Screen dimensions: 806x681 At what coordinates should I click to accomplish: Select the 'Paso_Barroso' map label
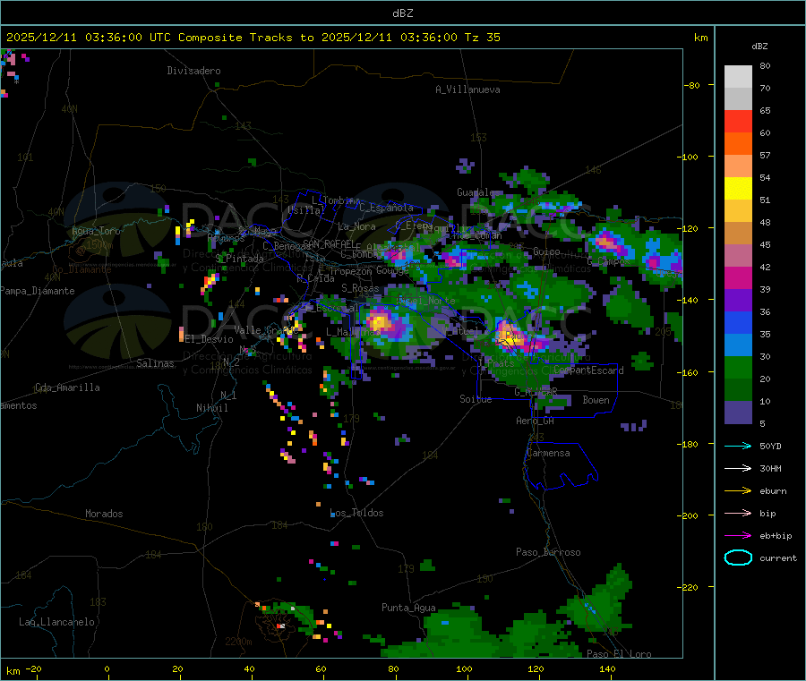[548, 552]
